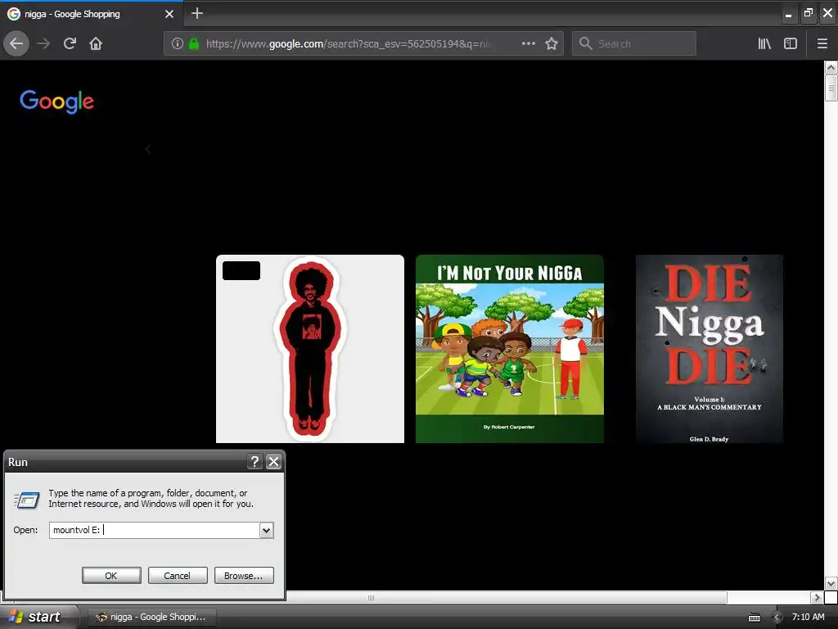Screen dimensions: 838x629
Task: Click the horizontal scrollbar thumb
Action: [371, 597]
